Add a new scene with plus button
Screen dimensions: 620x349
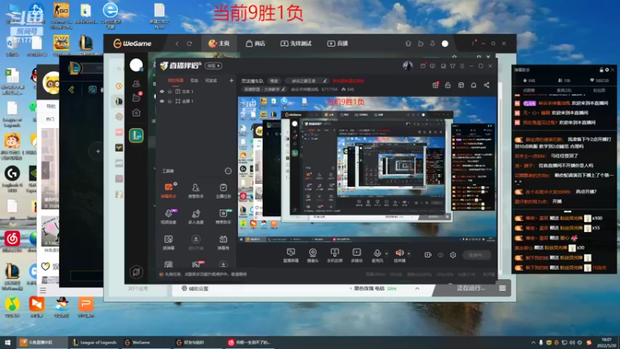click(231, 81)
